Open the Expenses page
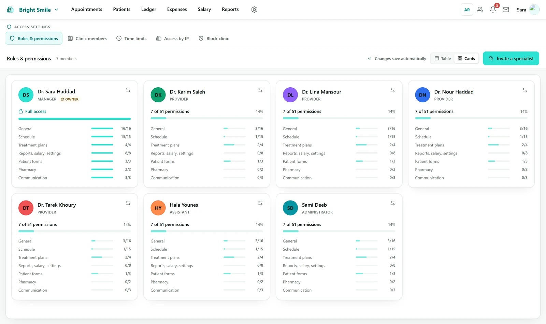Image resolution: width=546 pixels, height=324 pixels. [177, 9]
